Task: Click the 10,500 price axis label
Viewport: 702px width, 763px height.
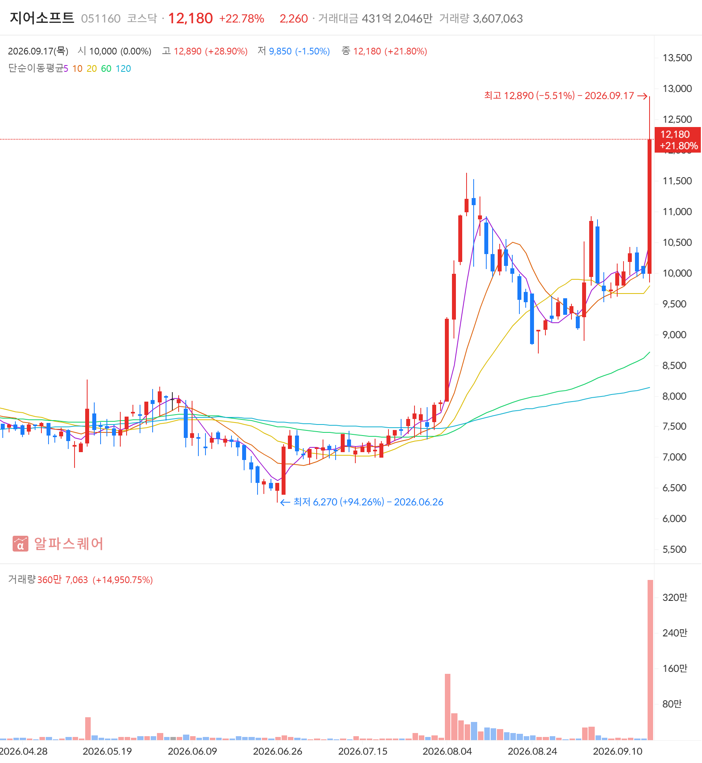Action: (x=677, y=243)
